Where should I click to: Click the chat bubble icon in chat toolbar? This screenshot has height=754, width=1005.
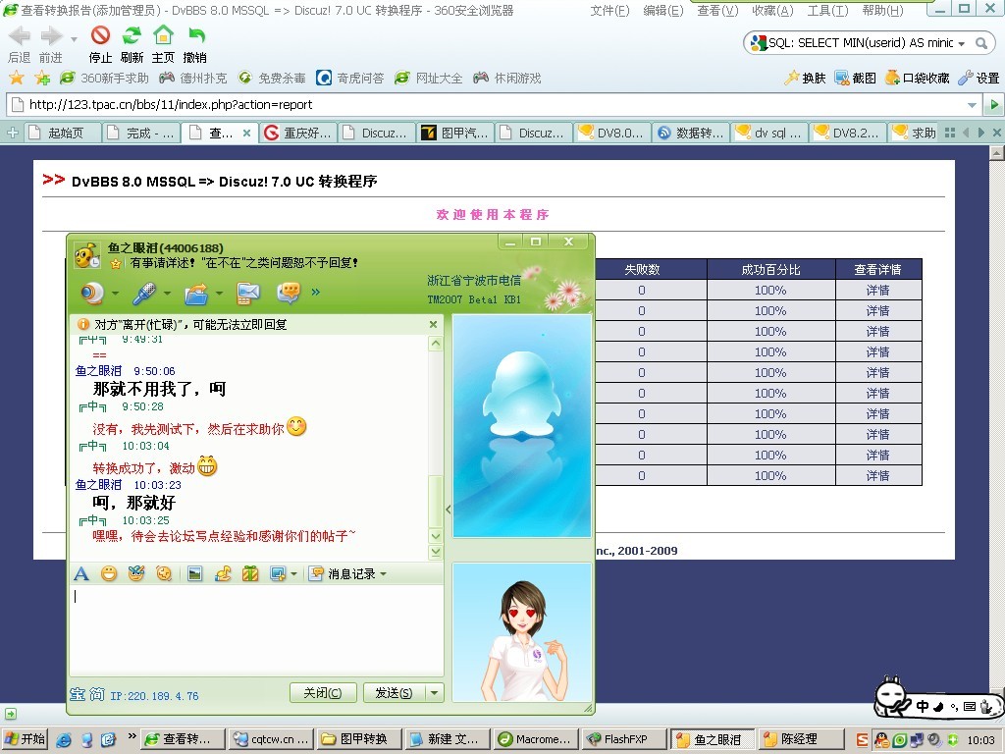coord(289,293)
